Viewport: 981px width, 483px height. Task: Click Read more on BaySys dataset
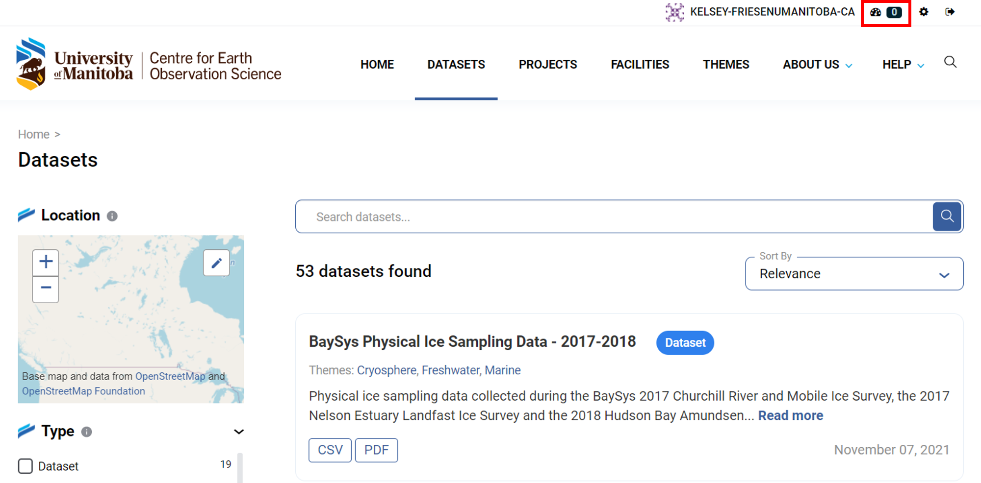(790, 415)
